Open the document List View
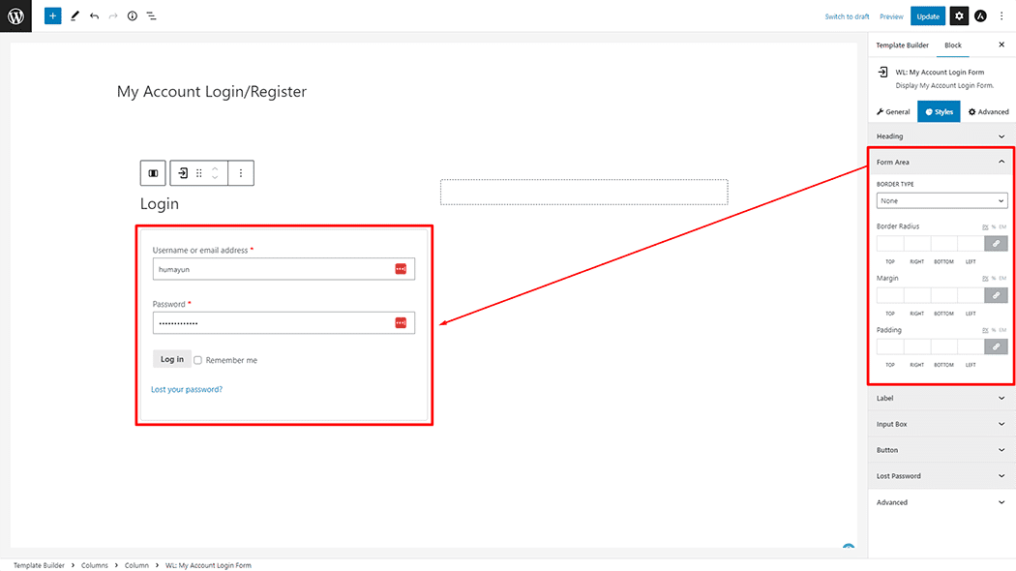This screenshot has width=1016, height=571. click(152, 15)
